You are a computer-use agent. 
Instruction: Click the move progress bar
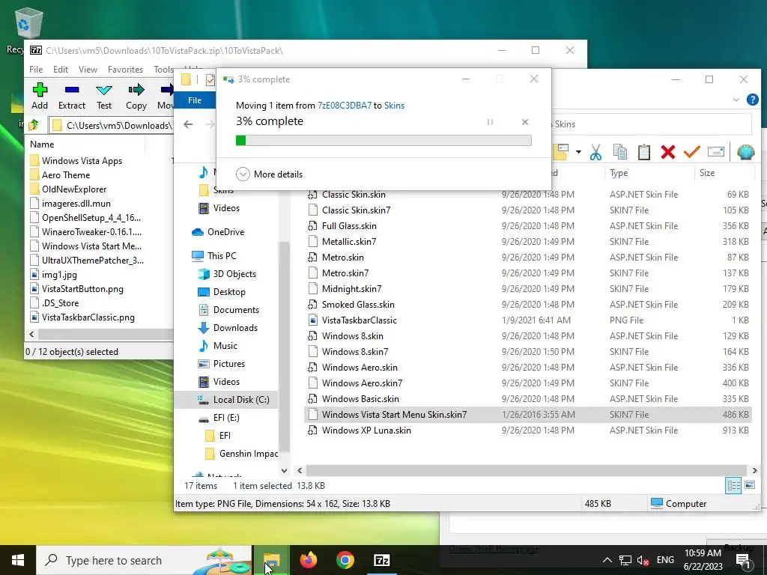click(383, 140)
